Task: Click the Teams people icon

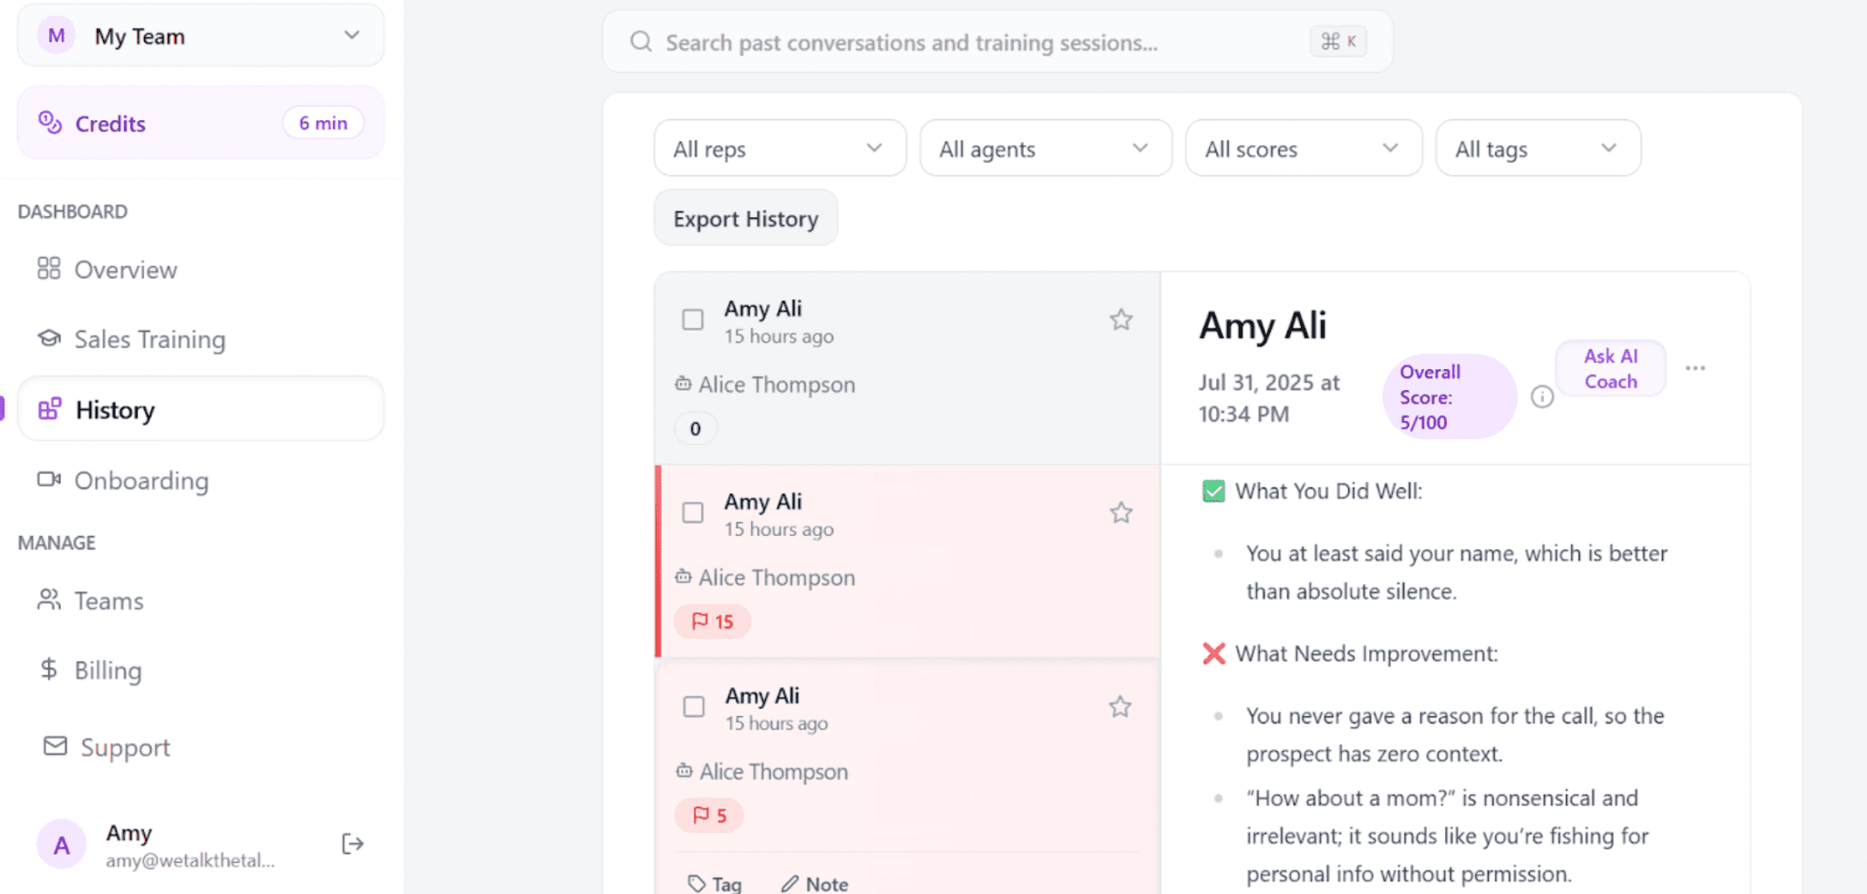Action: click(x=50, y=600)
